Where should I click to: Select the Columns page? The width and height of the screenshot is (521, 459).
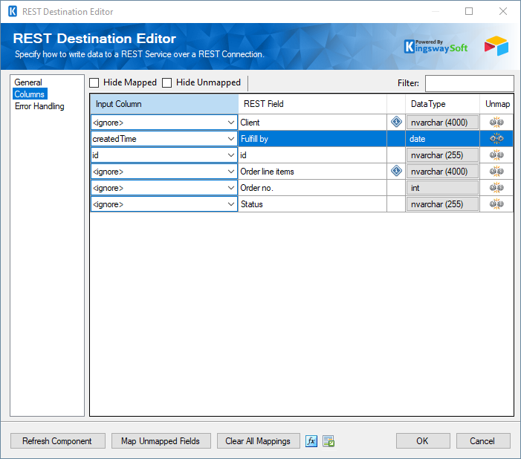(30, 94)
